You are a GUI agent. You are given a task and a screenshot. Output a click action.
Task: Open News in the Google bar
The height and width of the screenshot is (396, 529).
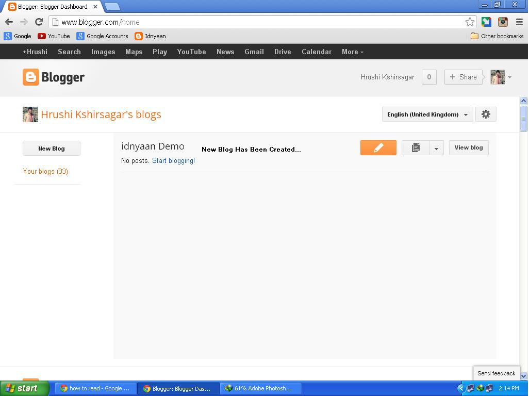click(x=225, y=52)
